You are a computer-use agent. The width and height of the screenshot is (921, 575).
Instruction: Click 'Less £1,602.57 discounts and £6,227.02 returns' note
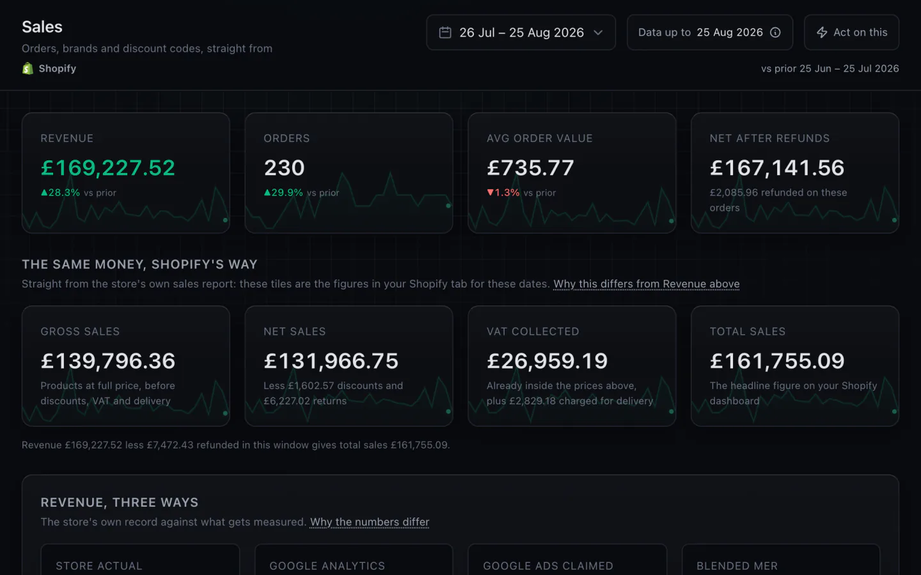click(x=333, y=394)
